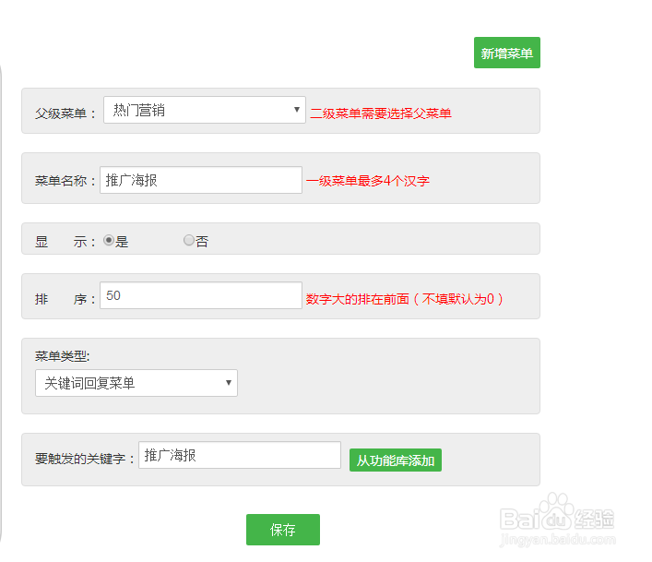Click the 保存 button
The width and height of the screenshot is (652, 562).
coord(283,530)
